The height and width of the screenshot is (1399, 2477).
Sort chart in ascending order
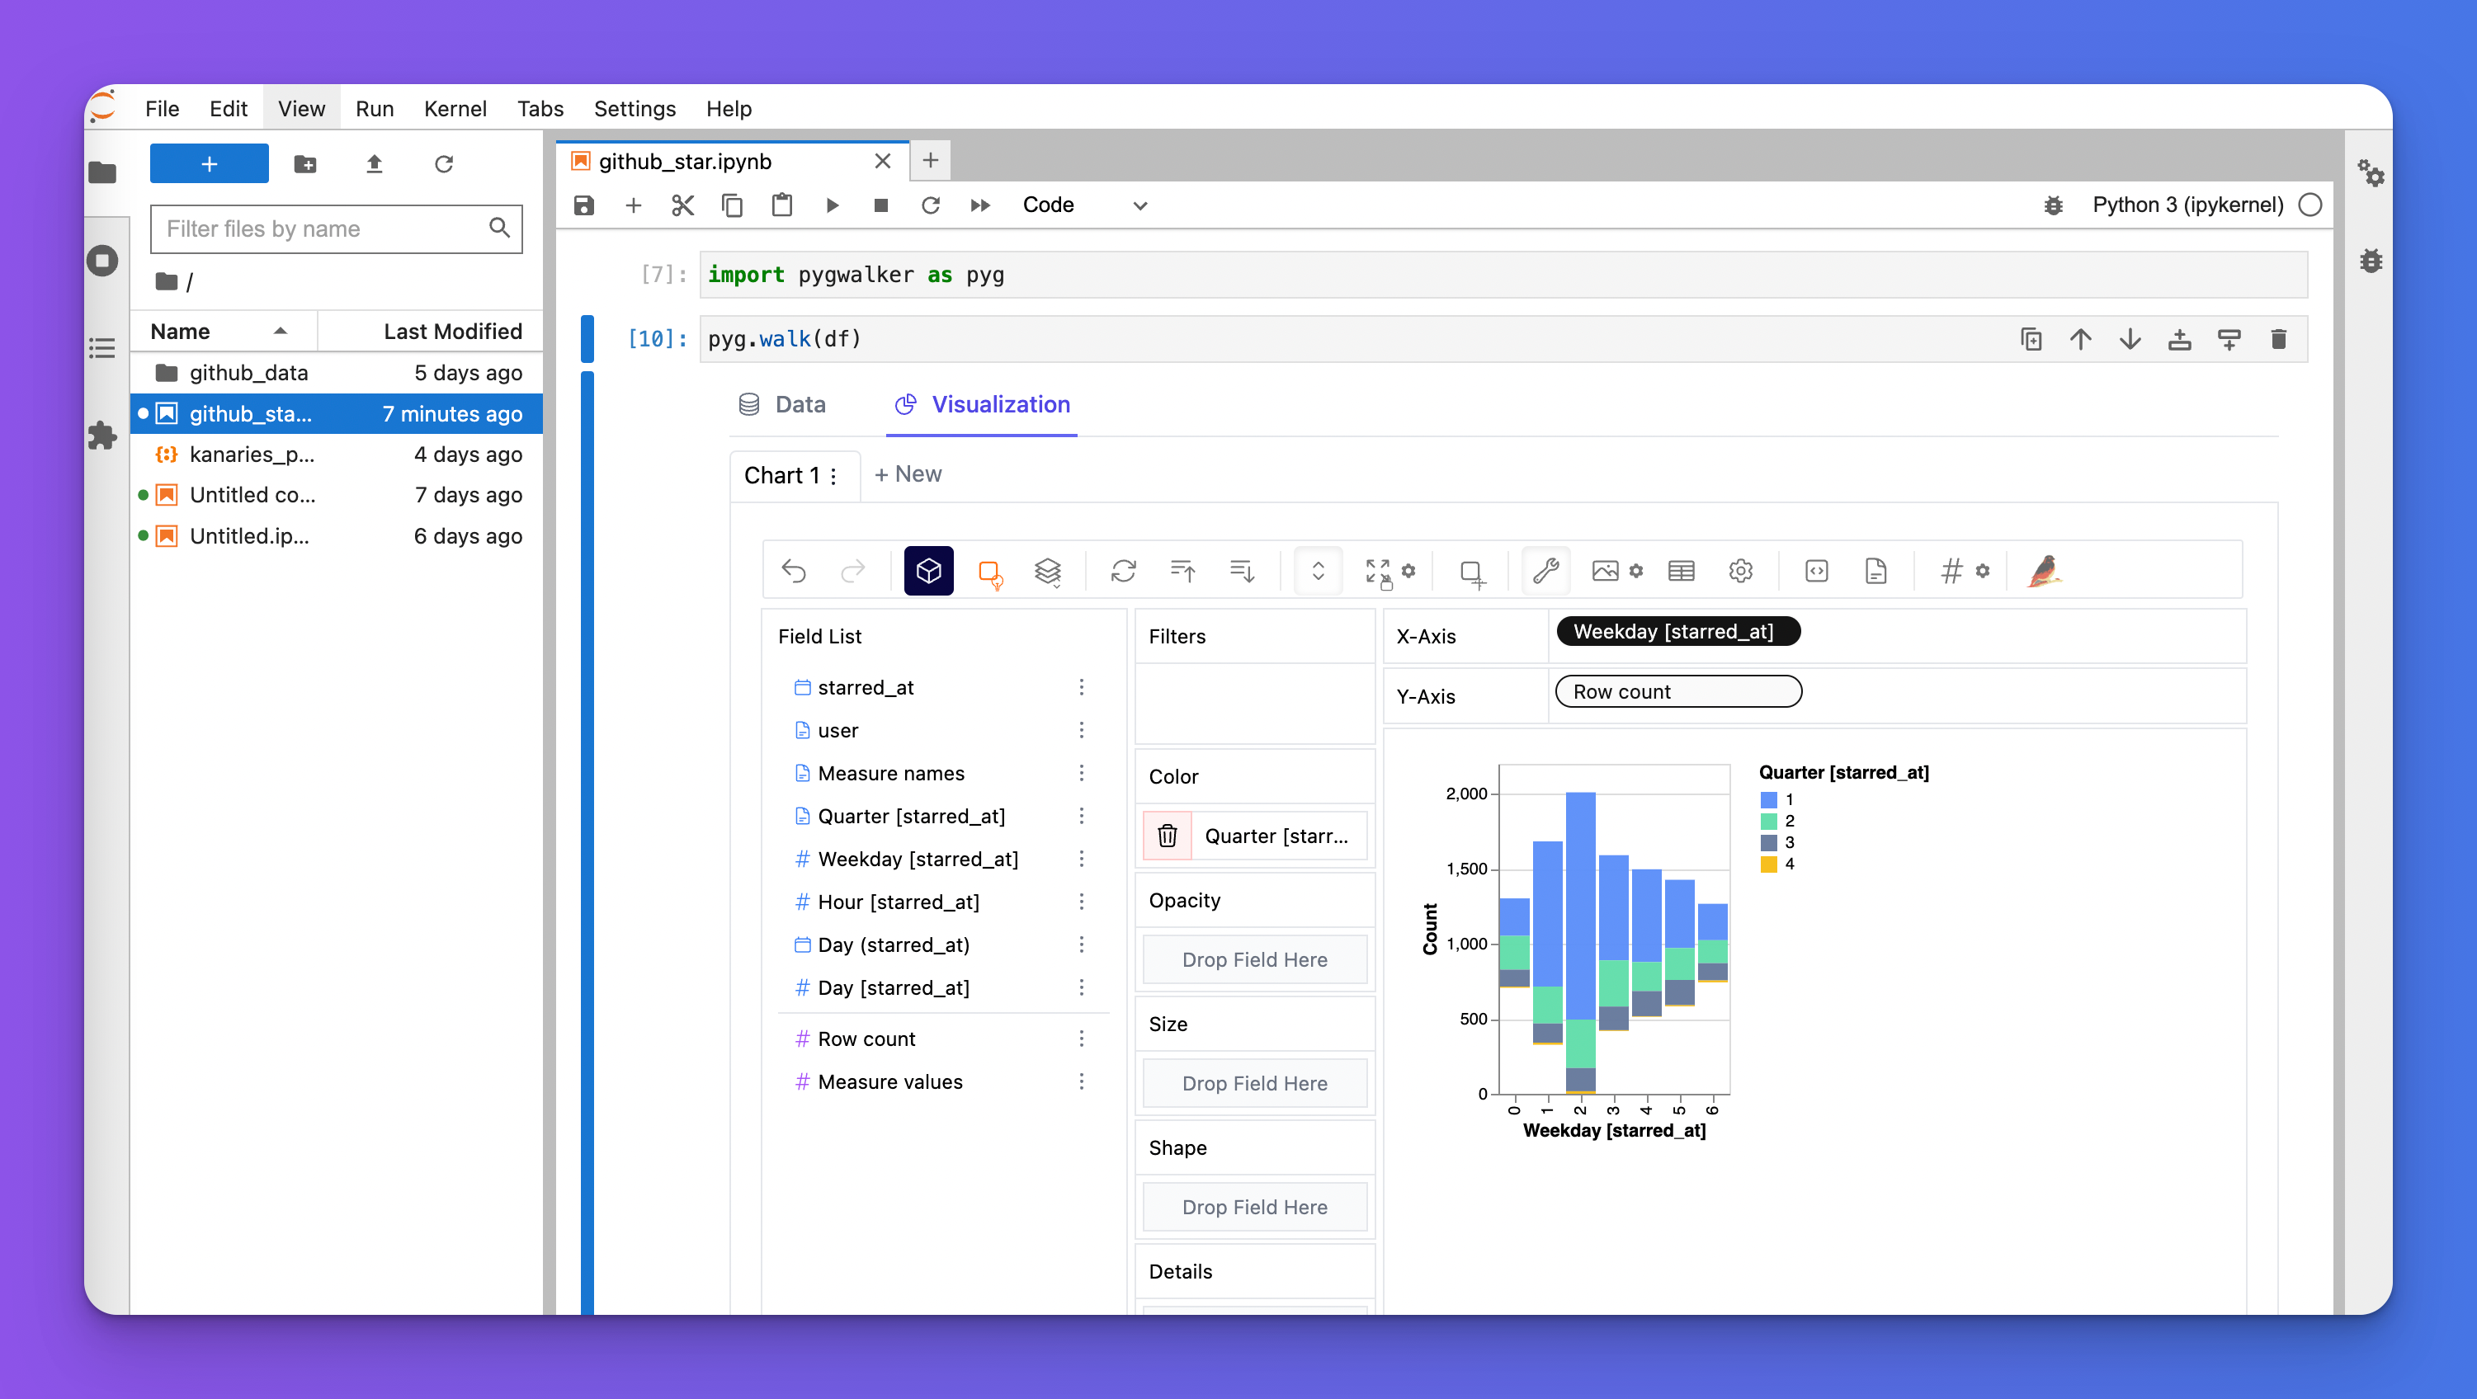1182,571
